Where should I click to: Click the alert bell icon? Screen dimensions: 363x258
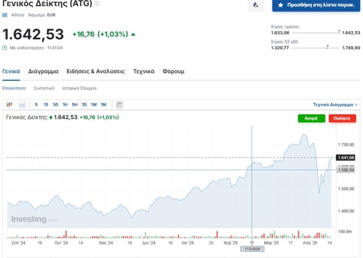click(x=256, y=5)
